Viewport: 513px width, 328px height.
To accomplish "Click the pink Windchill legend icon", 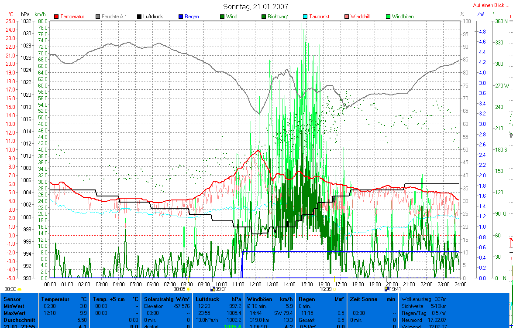I will pyautogui.click(x=347, y=17).
